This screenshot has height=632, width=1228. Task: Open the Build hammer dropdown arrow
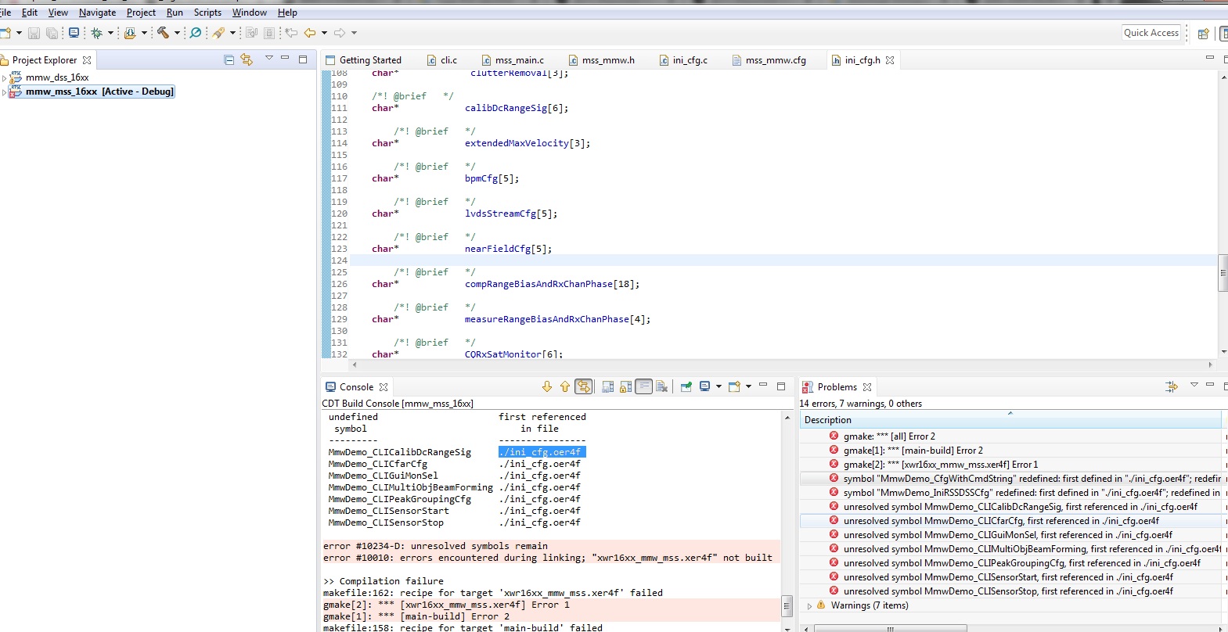177,33
